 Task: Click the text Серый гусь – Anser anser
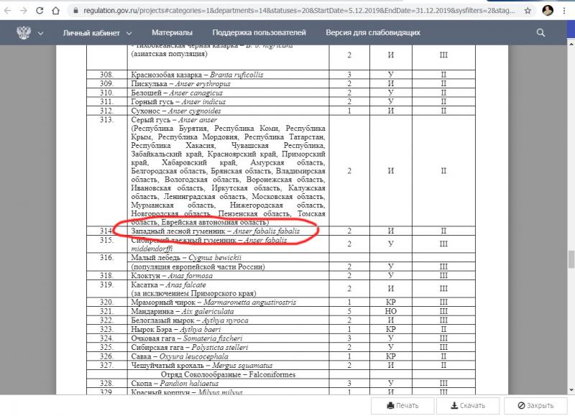click(174, 120)
